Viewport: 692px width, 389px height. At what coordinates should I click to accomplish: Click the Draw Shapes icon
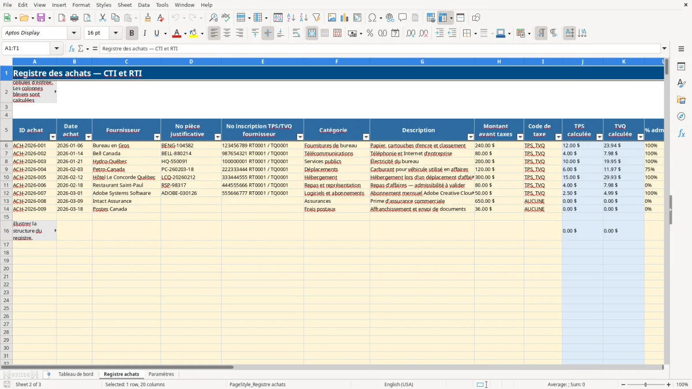tap(476, 18)
